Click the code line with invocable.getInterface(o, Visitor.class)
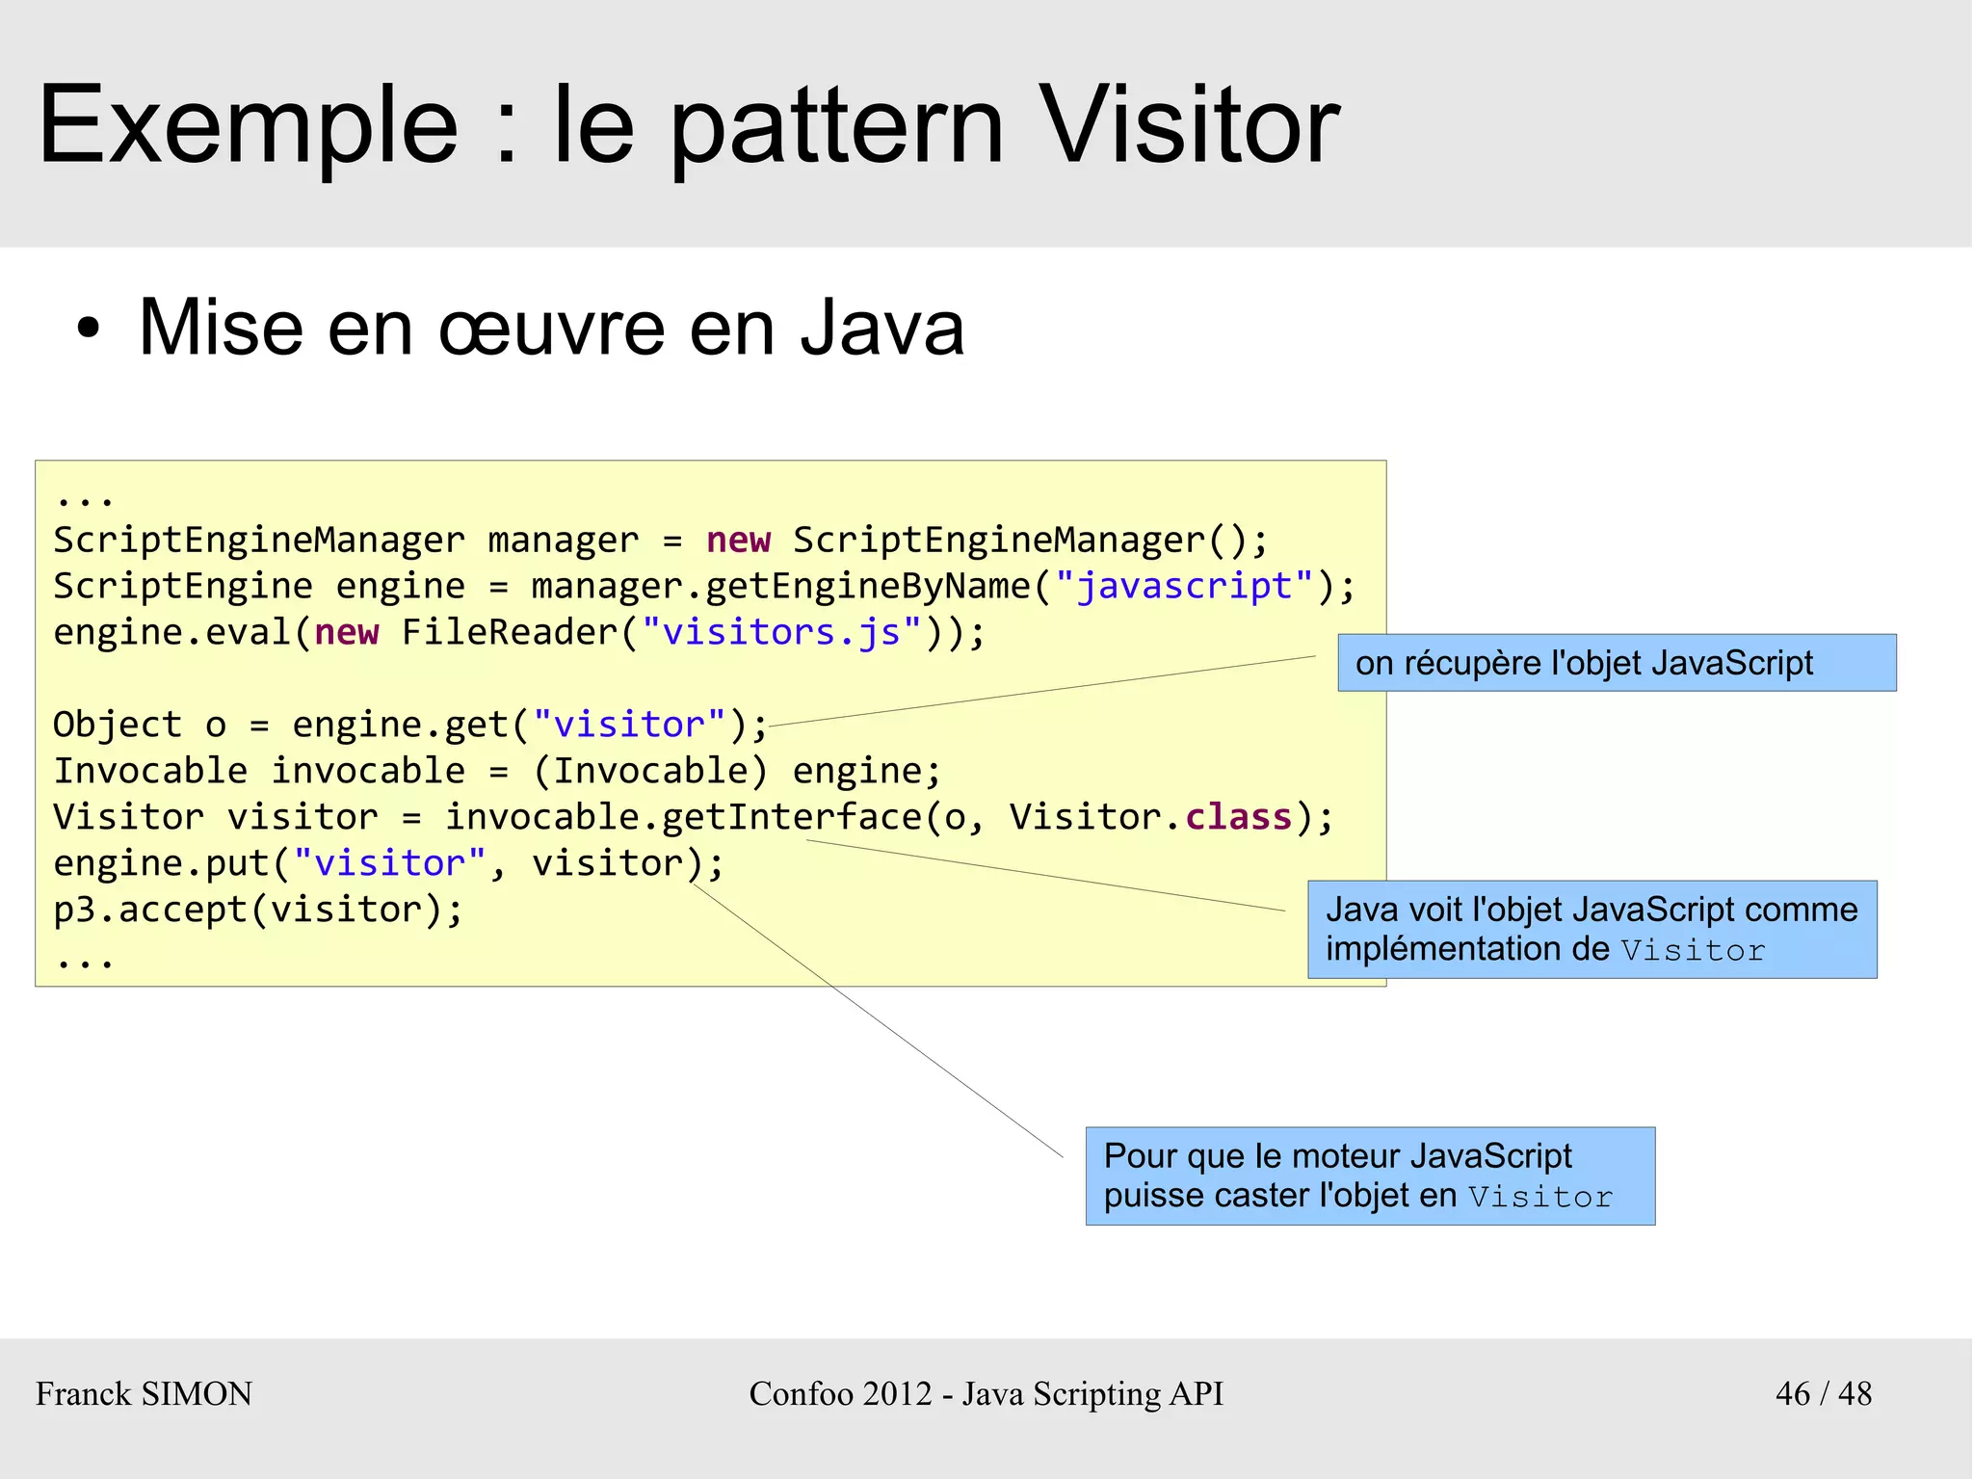The image size is (1973, 1479). [x=694, y=818]
